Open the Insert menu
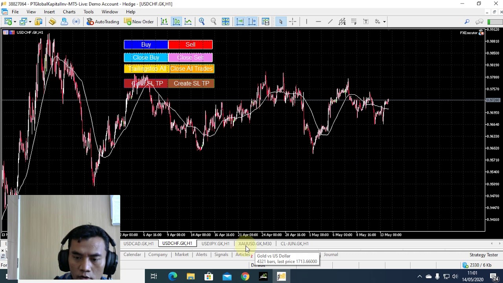 (49, 12)
